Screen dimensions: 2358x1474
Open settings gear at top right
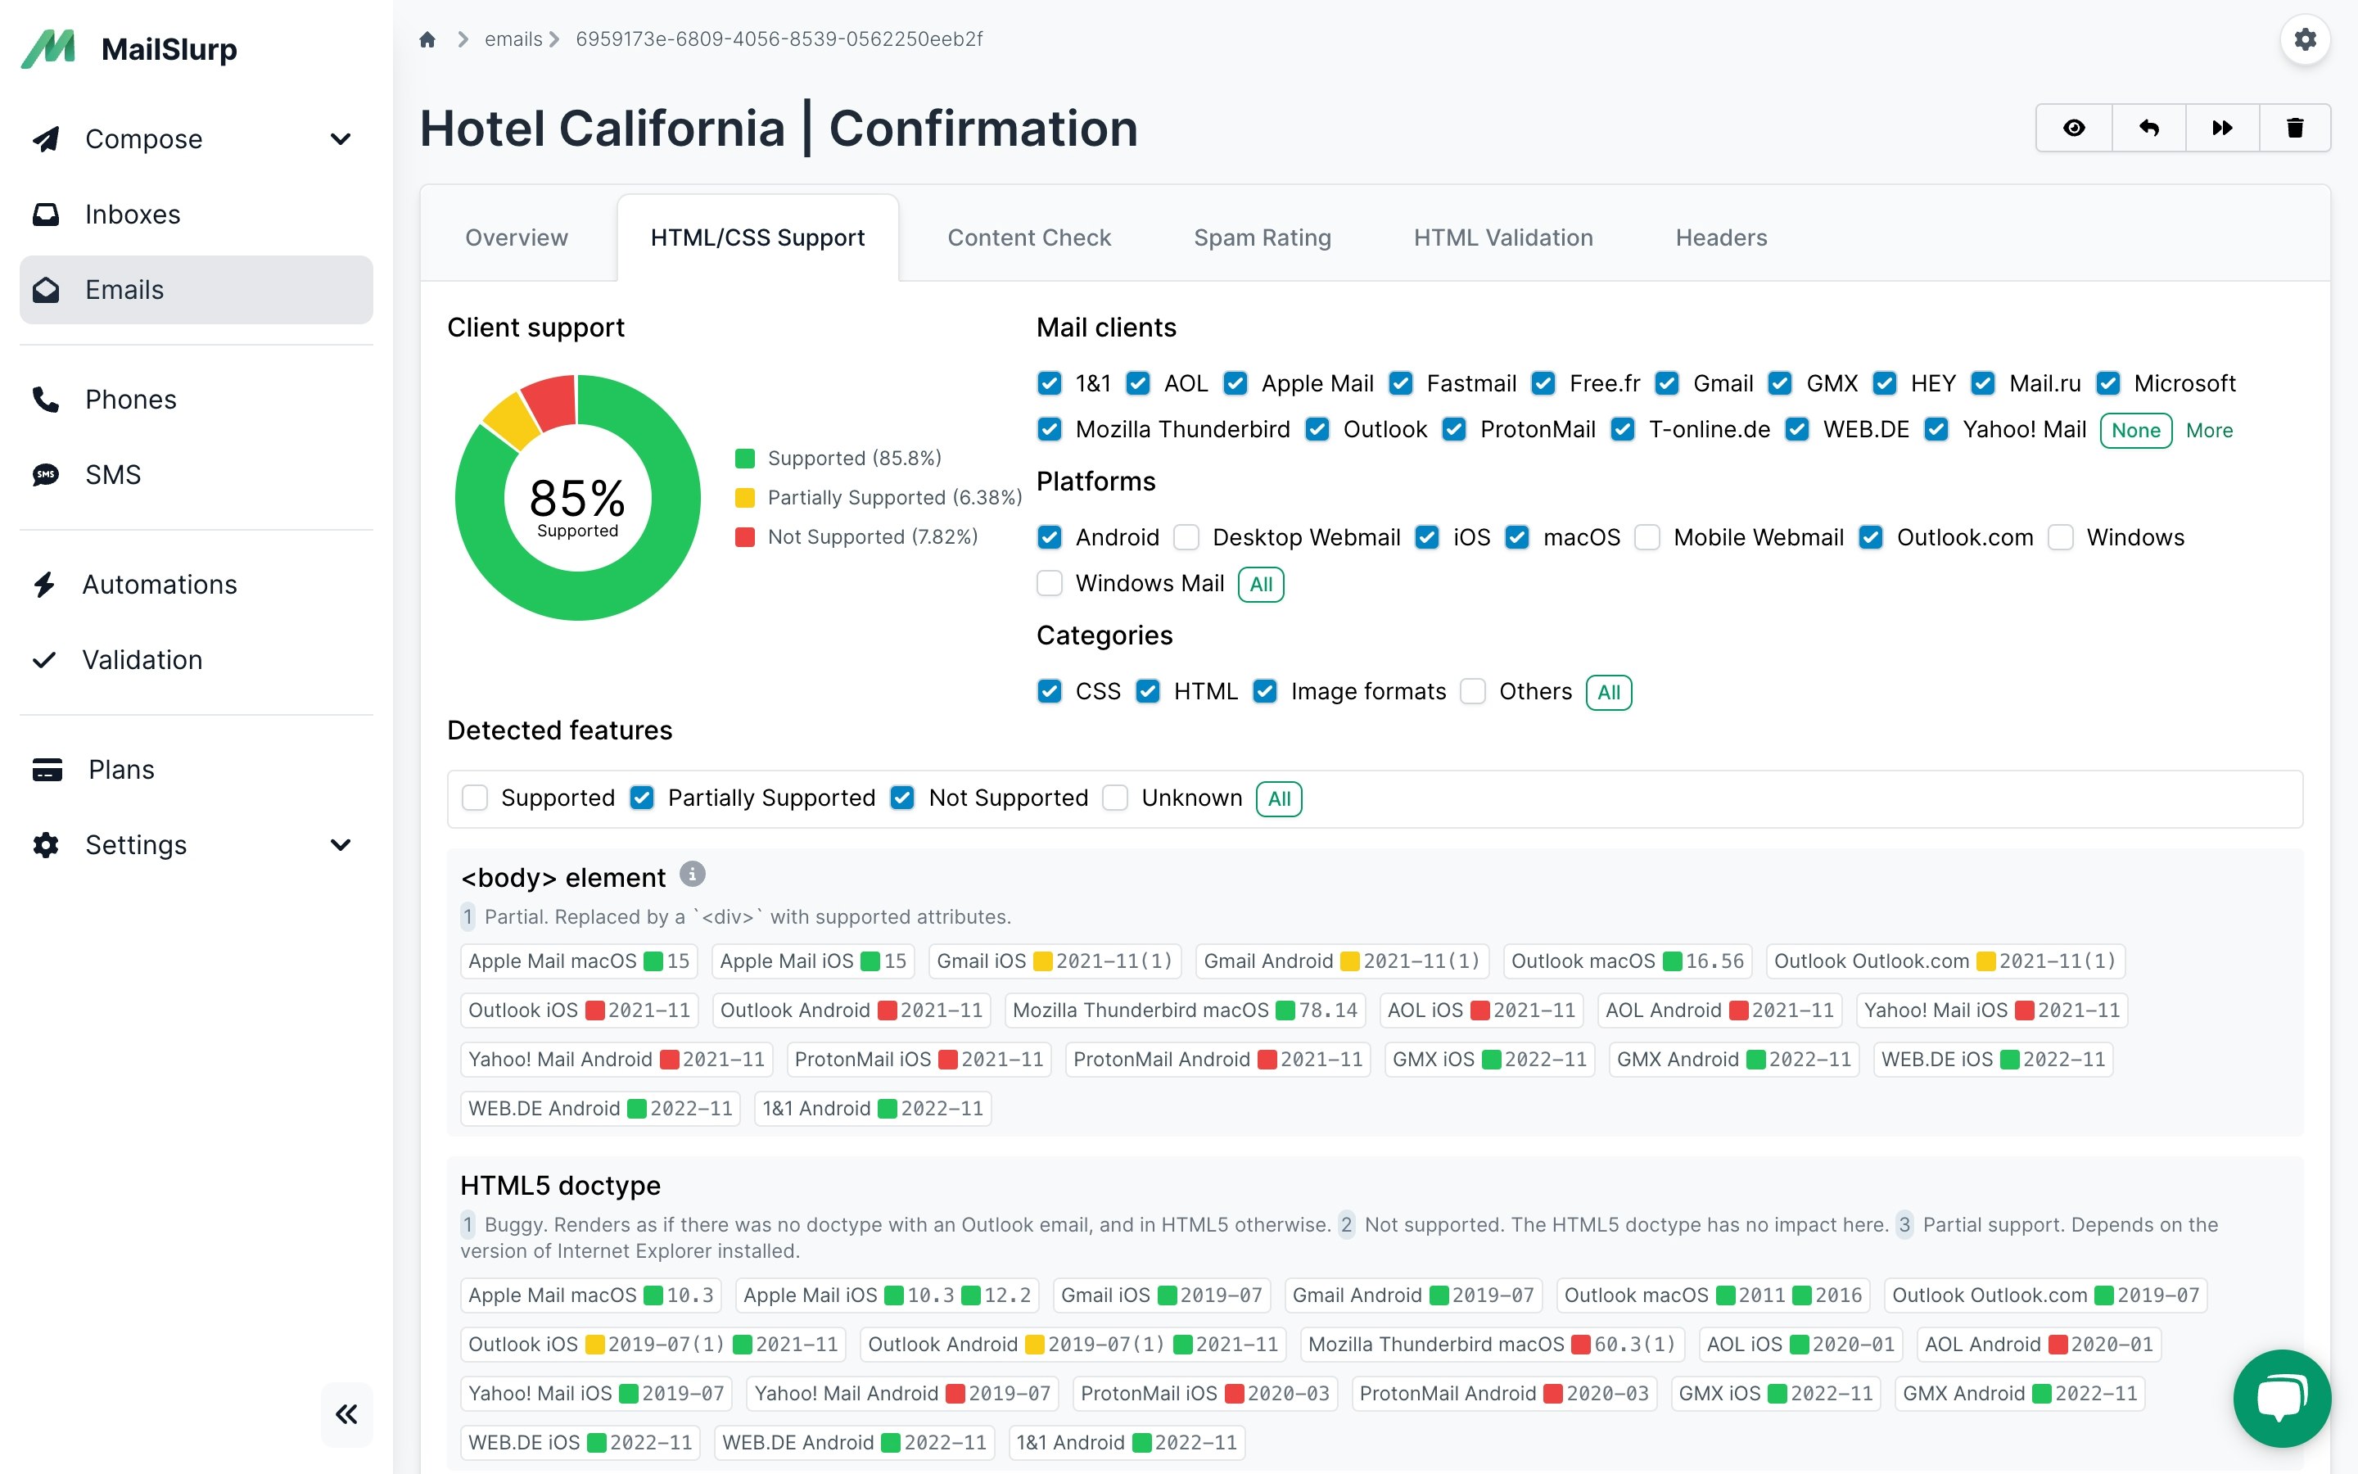click(2305, 39)
